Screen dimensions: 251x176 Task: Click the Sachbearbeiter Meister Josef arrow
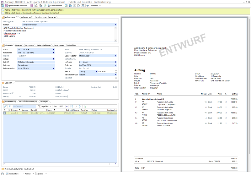click(116, 56)
